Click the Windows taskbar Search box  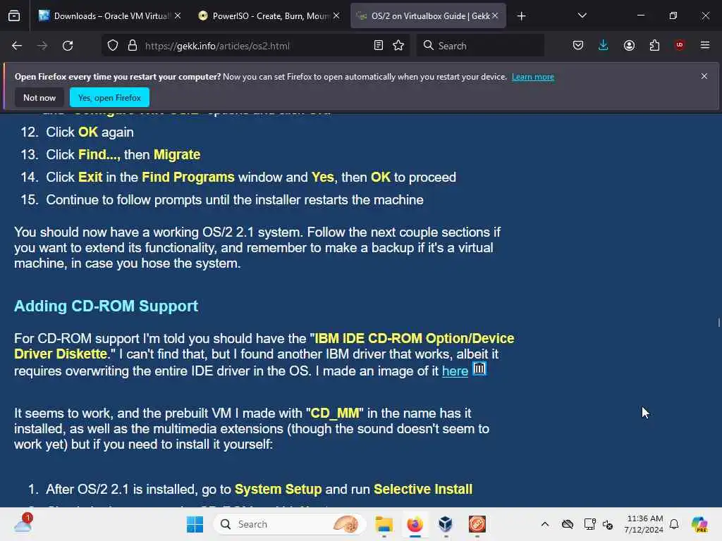pos(290,524)
